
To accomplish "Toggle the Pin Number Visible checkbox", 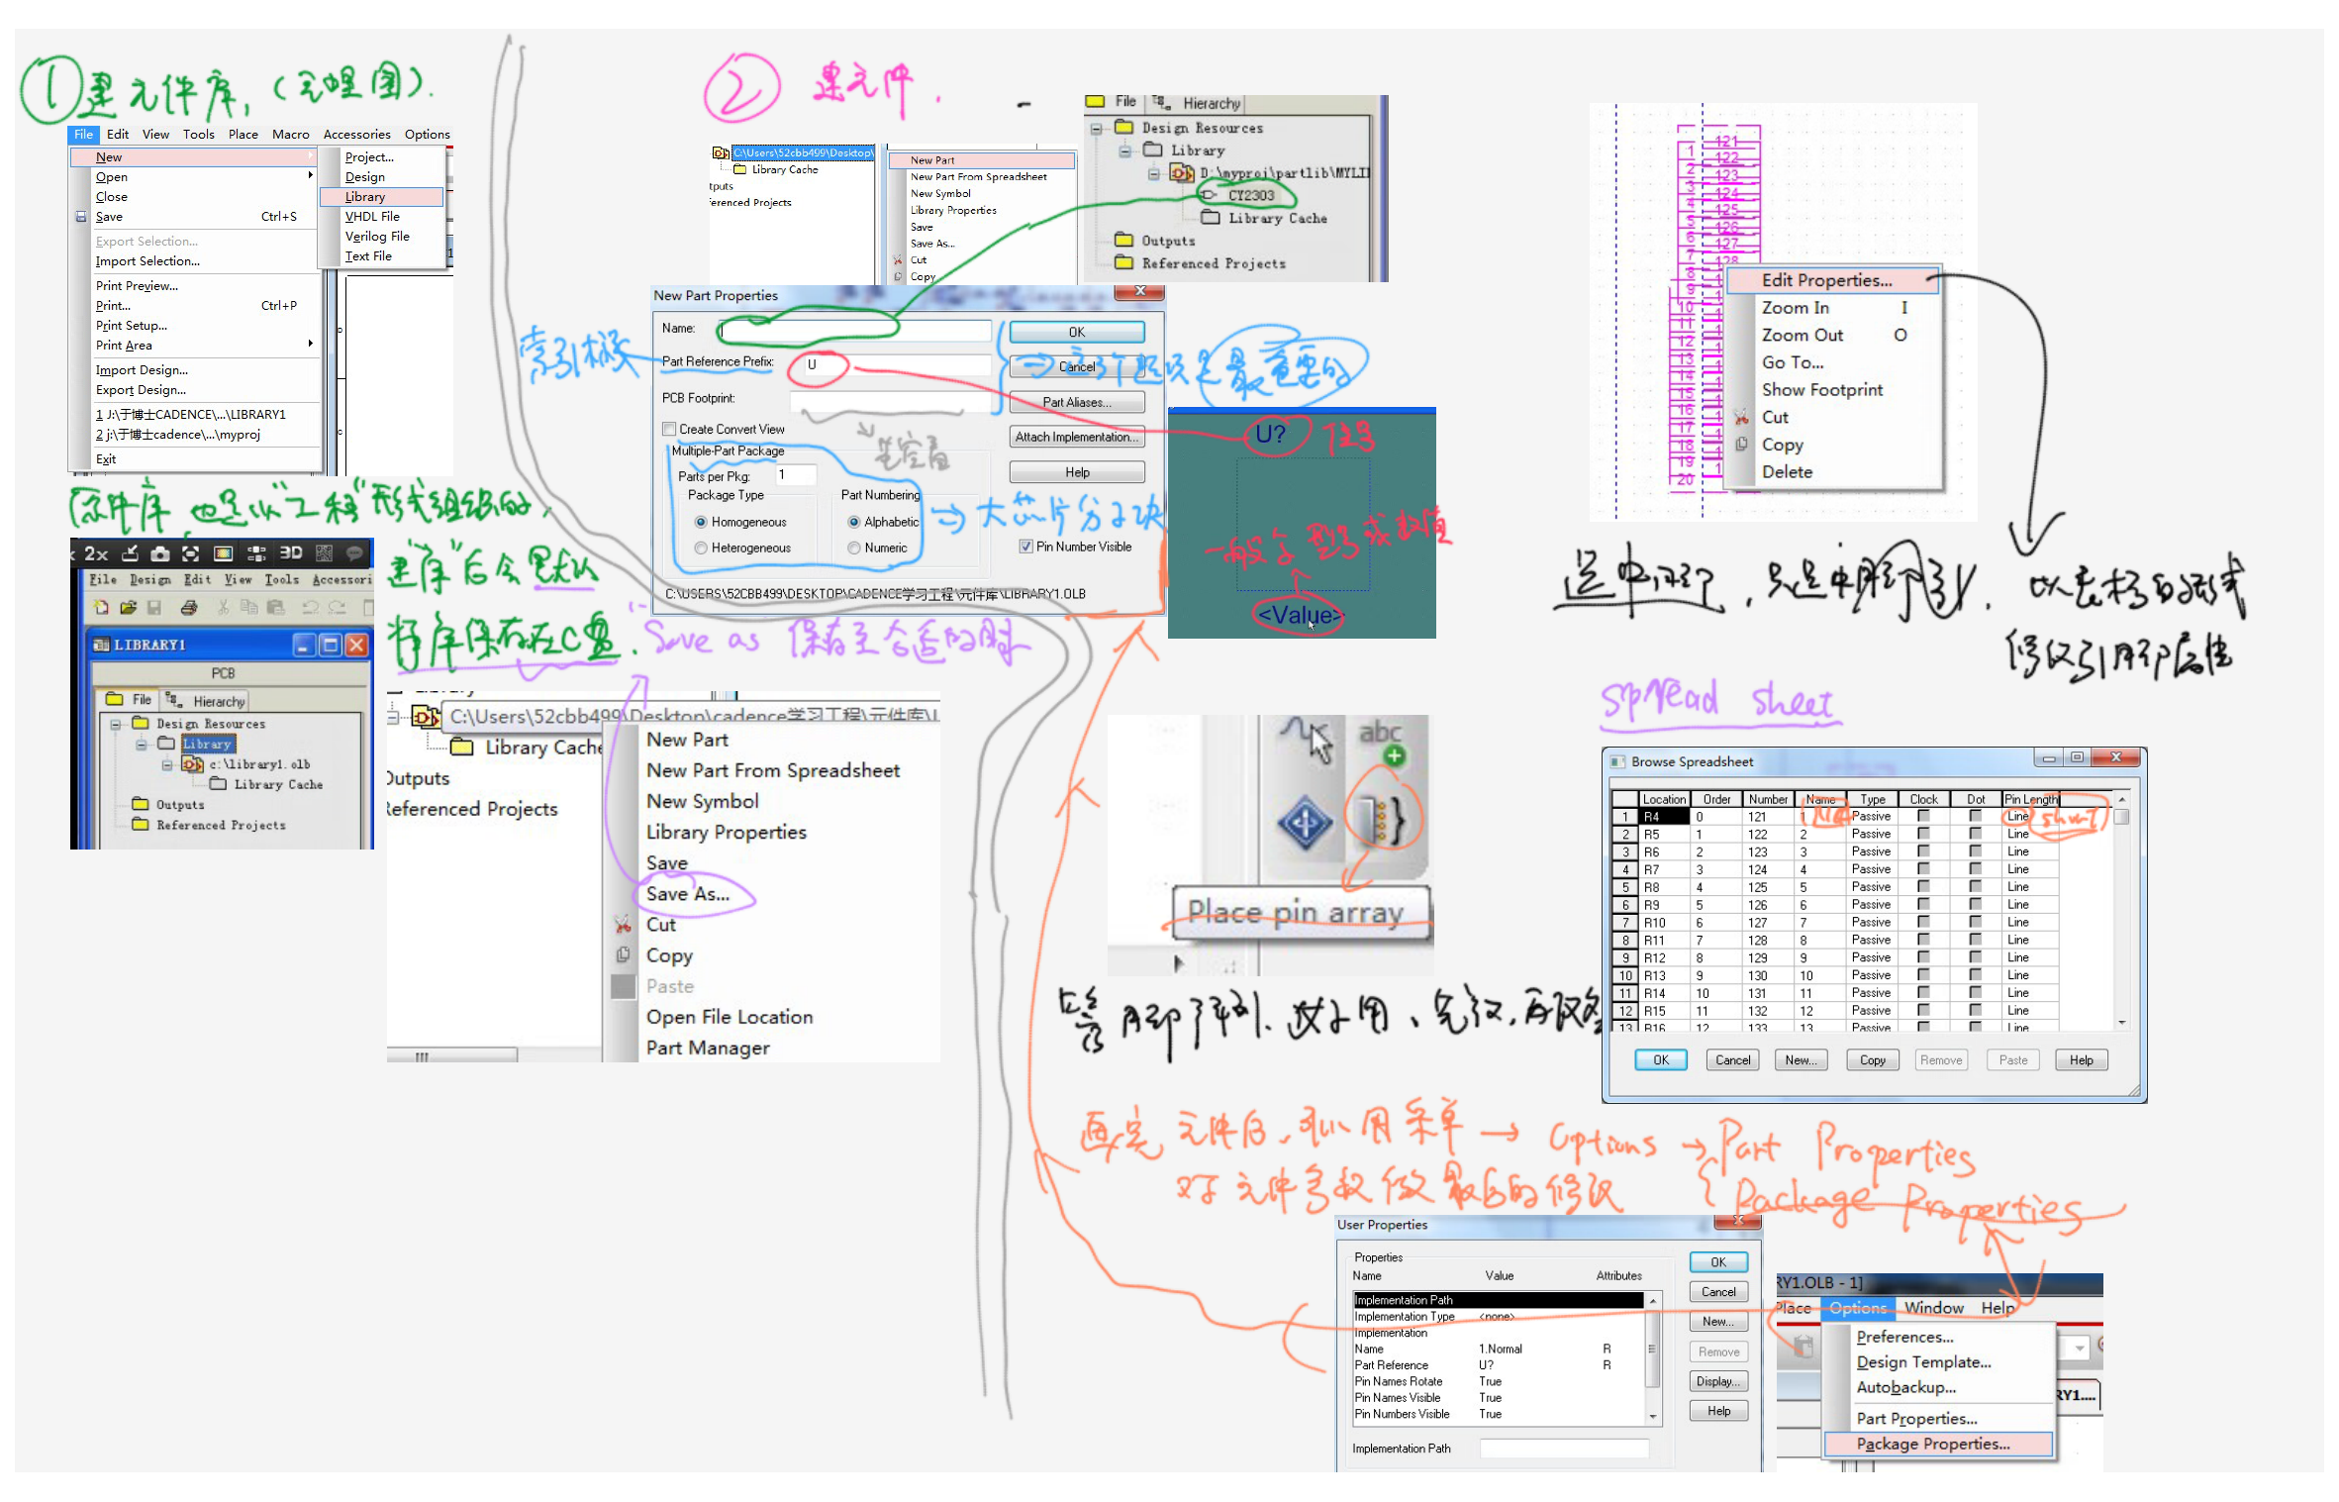I will point(1026,546).
